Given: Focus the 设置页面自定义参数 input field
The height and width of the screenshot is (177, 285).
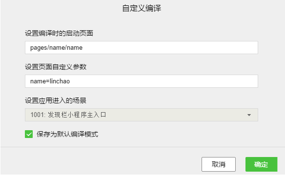Looking at the screenshot, I should pos(142,81).
